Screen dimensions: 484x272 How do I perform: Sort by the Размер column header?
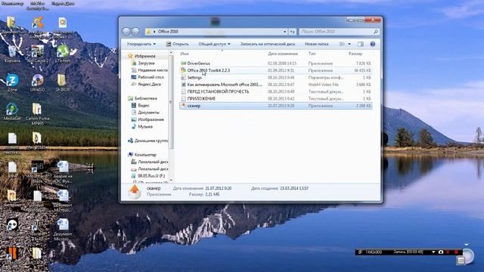point(355,54)
